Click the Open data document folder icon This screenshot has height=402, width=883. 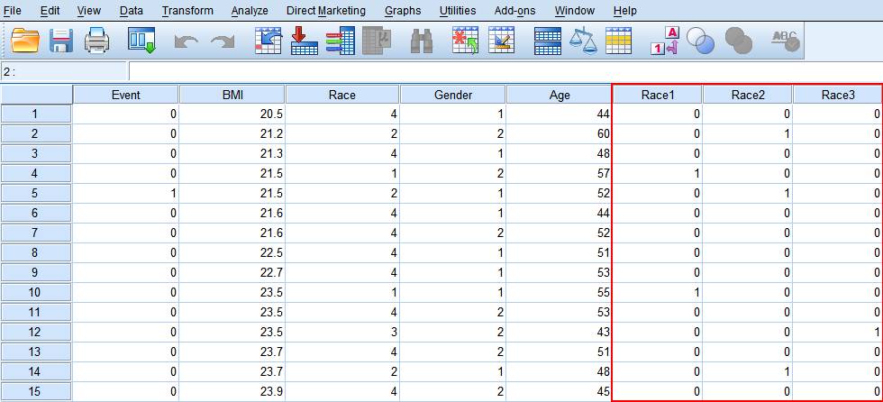(26, 41)
